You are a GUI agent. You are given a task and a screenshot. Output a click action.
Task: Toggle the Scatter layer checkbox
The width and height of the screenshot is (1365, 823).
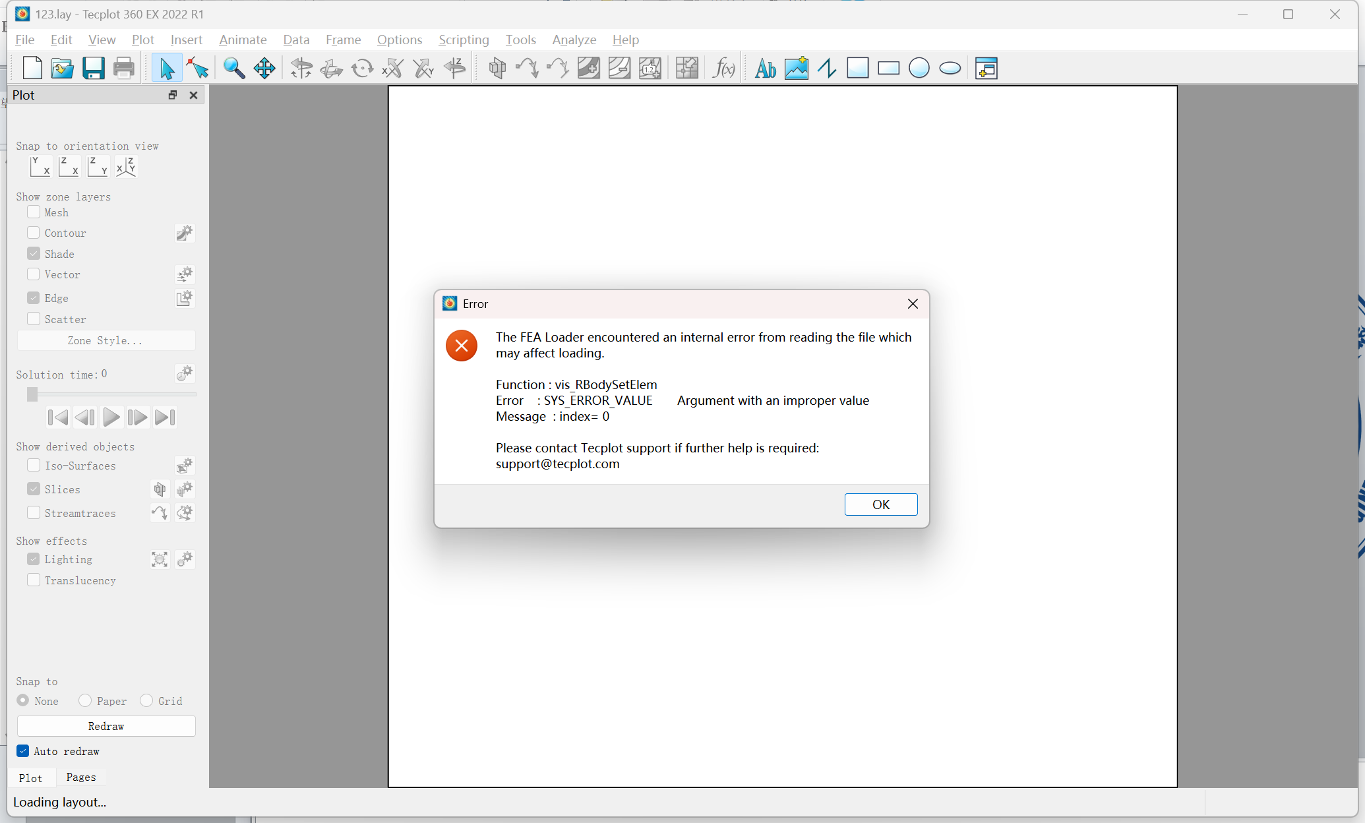point(34,319)
